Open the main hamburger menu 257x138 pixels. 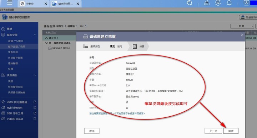pos(10,2)
